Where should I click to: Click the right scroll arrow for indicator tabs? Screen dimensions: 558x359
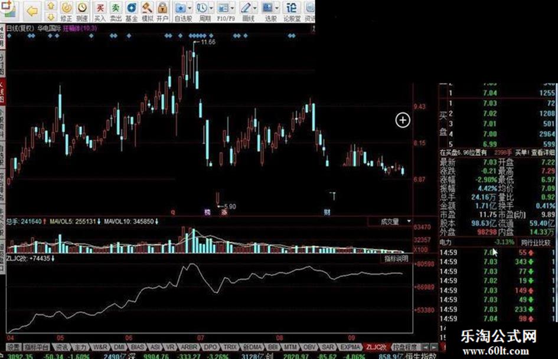434,347
